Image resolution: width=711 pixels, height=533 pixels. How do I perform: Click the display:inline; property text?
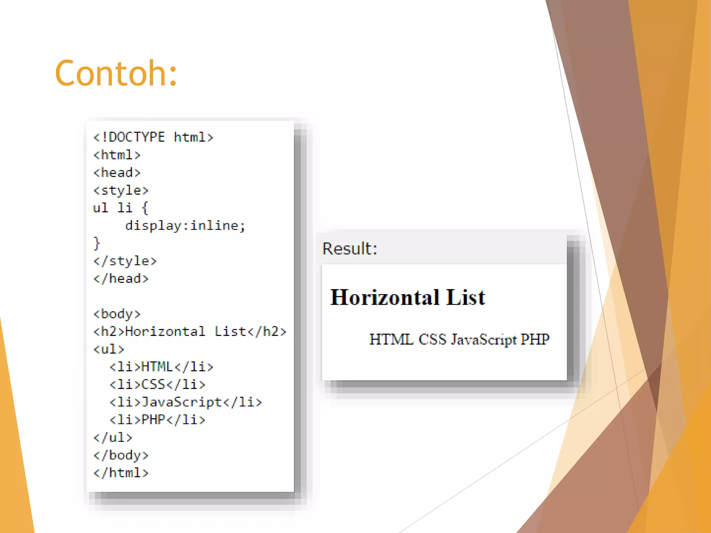click(185, 226)
